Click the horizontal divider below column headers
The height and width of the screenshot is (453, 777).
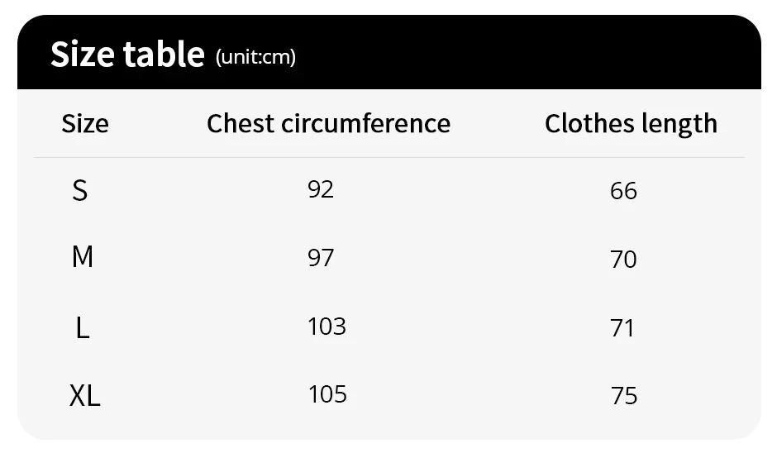coord(388,157)
